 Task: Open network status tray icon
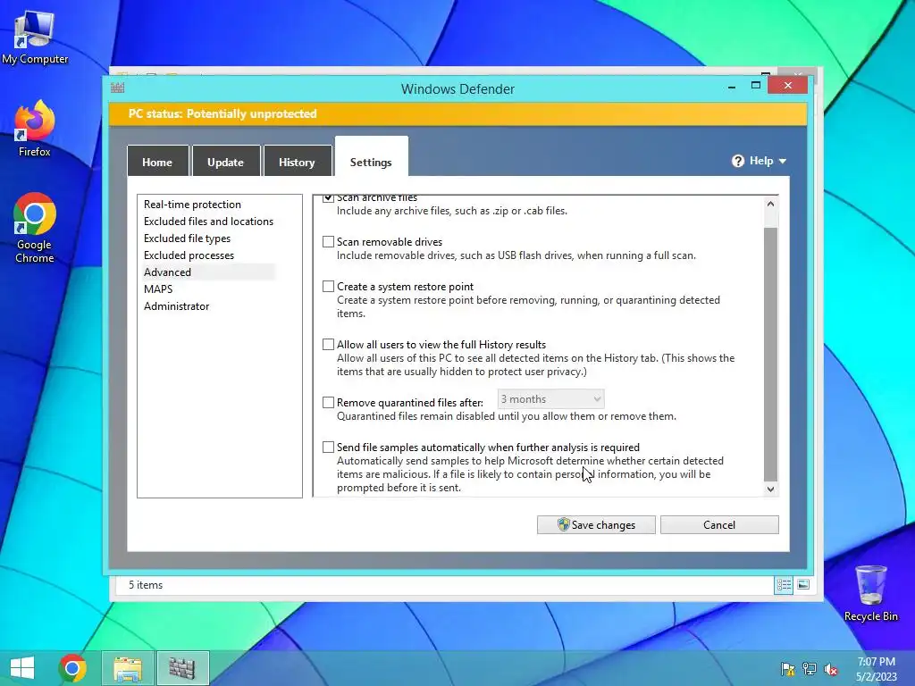pyautogui.click(x=810, y=669)
